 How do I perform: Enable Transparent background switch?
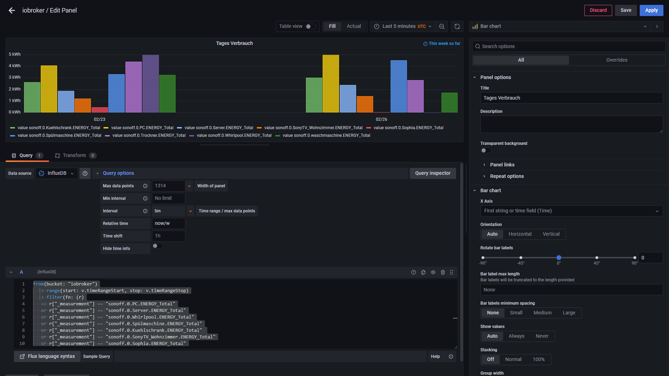pyautogui.click(x=486, y=151)
